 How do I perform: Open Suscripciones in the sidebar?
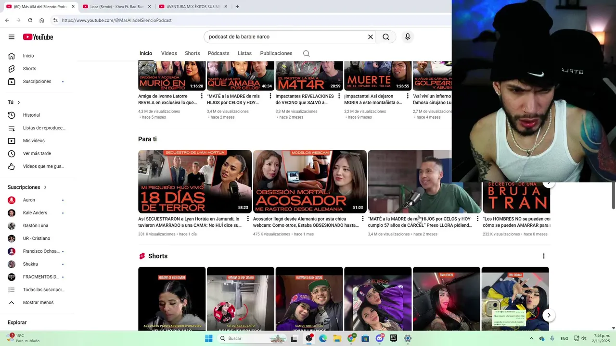37,81
